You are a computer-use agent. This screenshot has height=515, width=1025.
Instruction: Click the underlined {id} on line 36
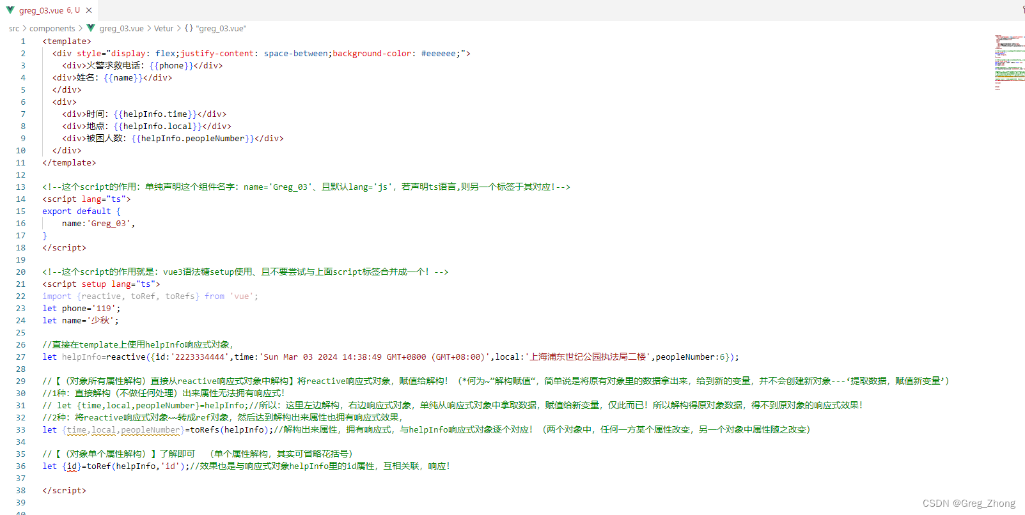coord(72,466)
